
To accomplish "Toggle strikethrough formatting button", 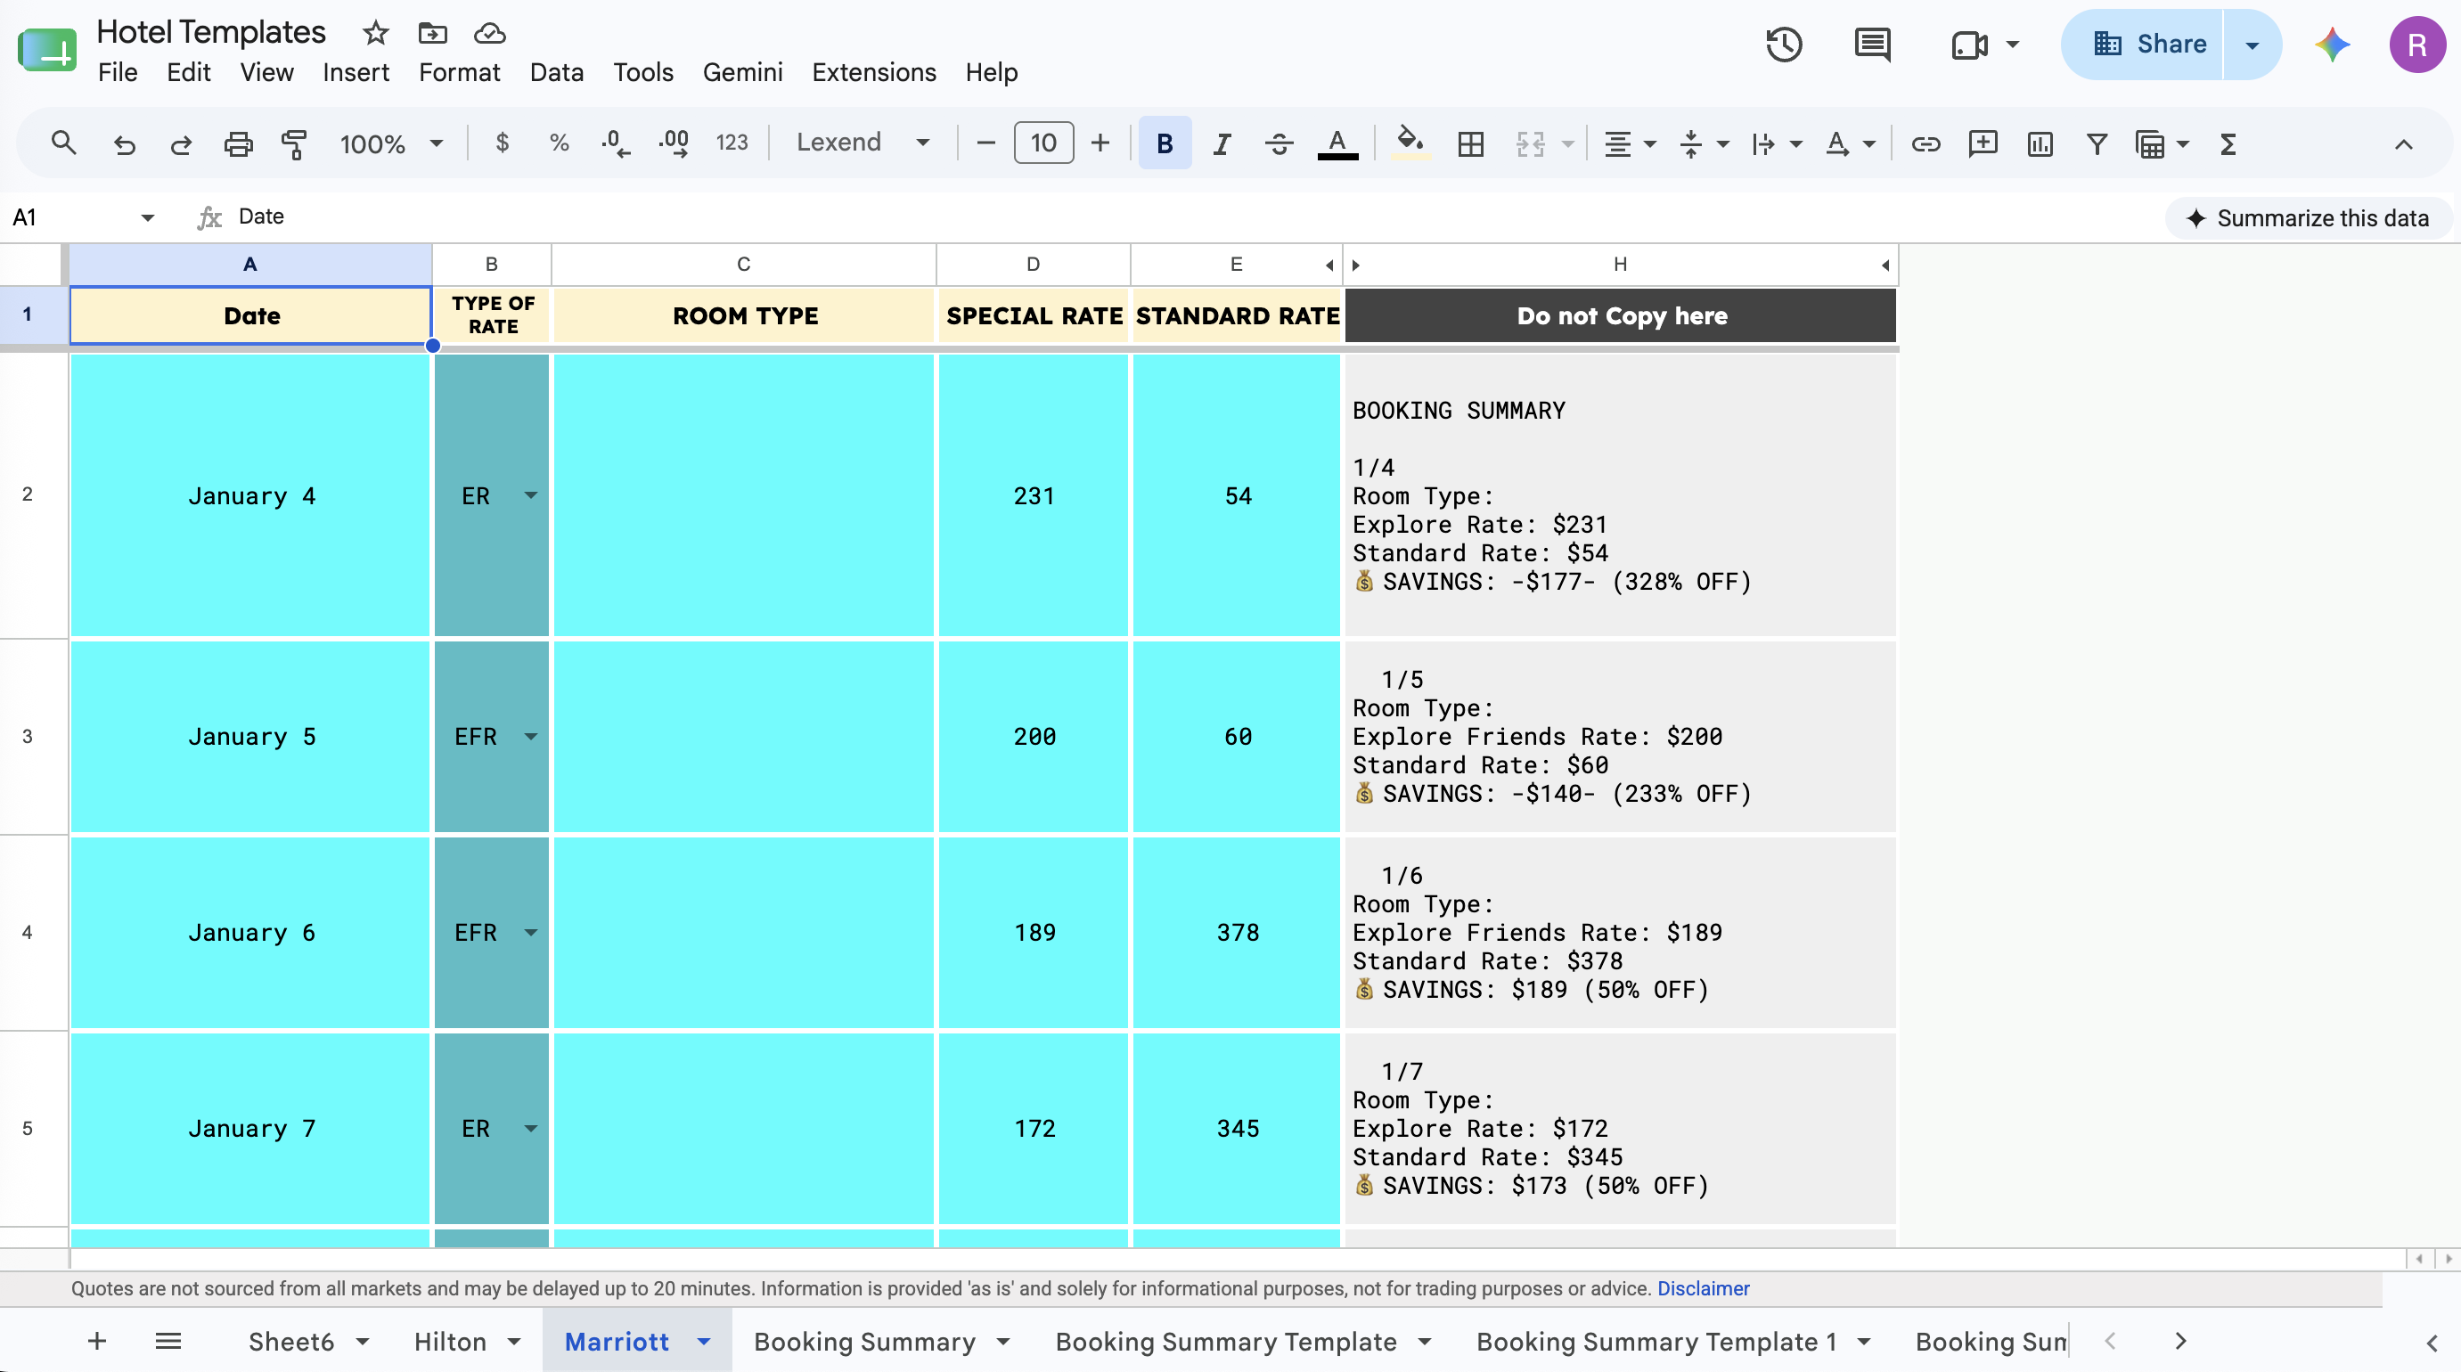I will tap(1280, 144).
